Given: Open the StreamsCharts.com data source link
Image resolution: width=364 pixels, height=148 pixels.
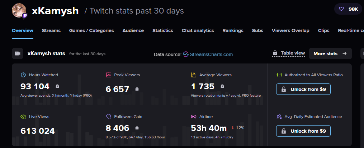Looking at the screenshot, I should (x=208, y=54).
